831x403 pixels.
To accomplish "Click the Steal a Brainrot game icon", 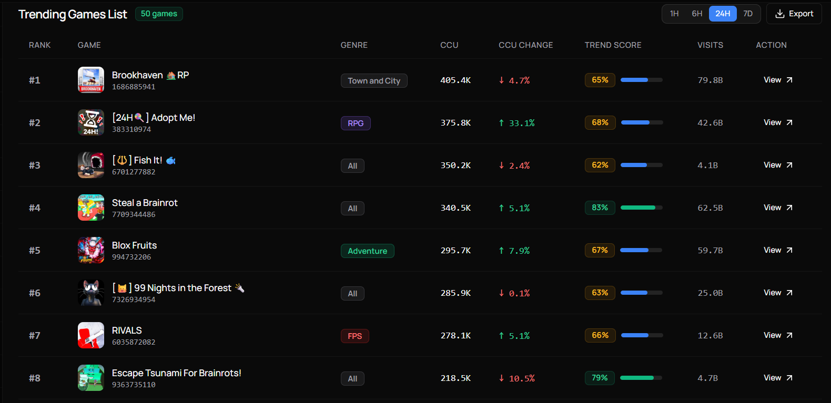I will [x=91, y=208].
